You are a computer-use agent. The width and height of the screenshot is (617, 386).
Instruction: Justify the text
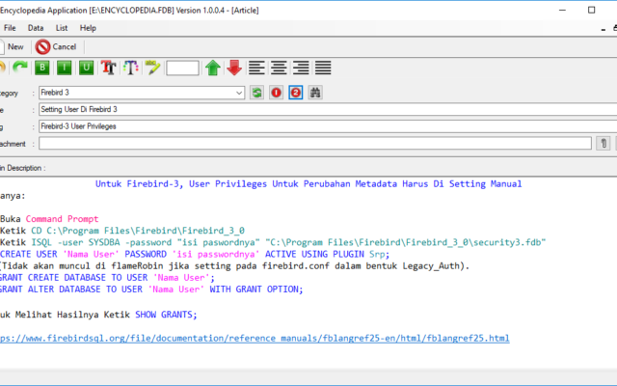(x=323, y=68)
